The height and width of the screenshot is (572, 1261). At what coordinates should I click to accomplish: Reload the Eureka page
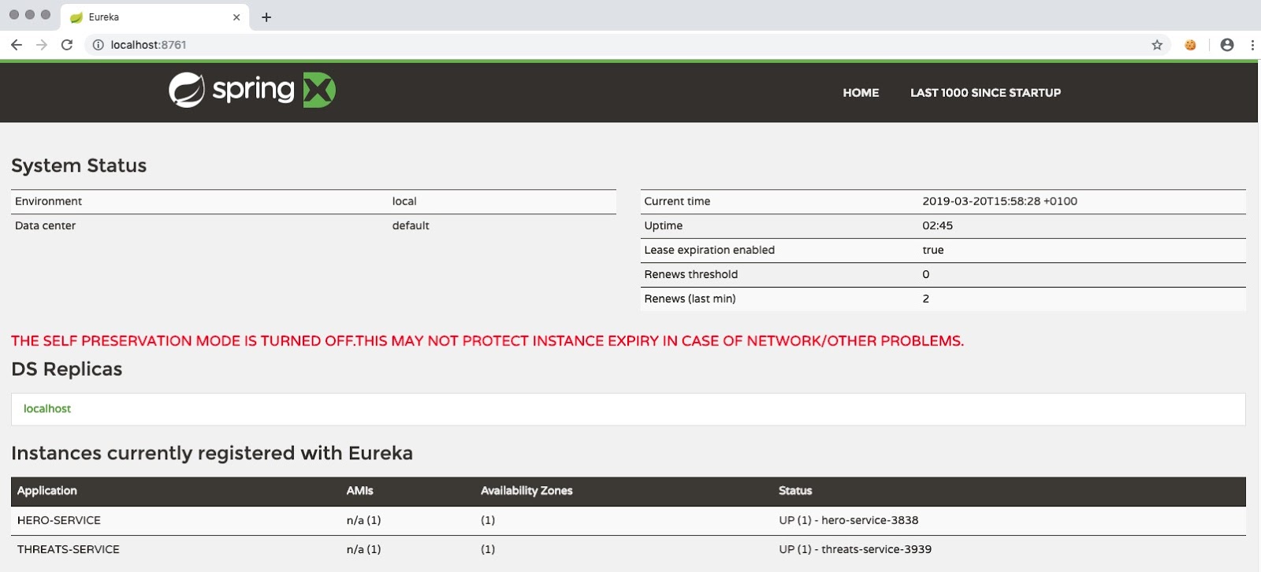(x=67, y=45)
